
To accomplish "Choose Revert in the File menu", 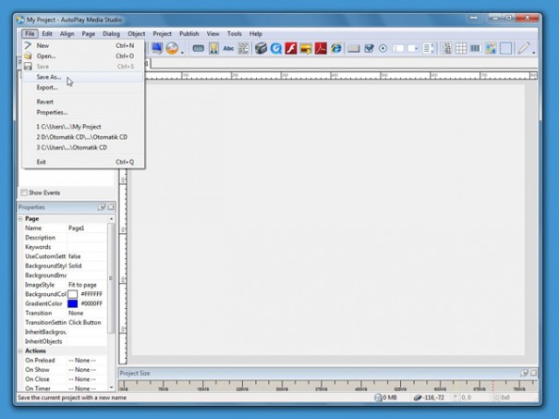I will click(x=83, y=102).
